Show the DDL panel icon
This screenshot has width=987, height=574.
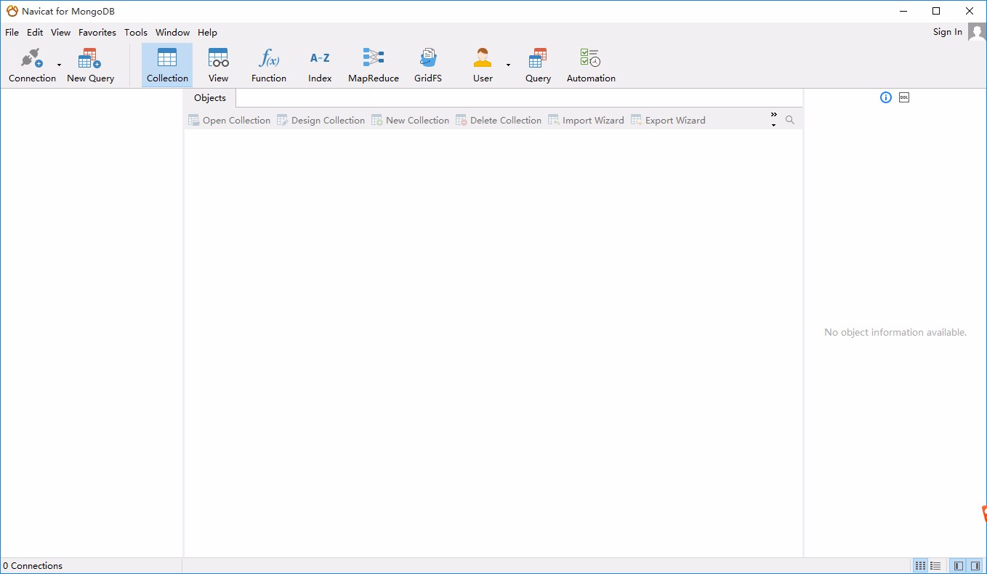pyautogui.click(x=904, y=97)
